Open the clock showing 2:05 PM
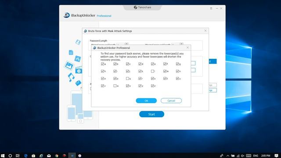Image resolution: width=281 pixels, height=158 pixels. (266, 156)
